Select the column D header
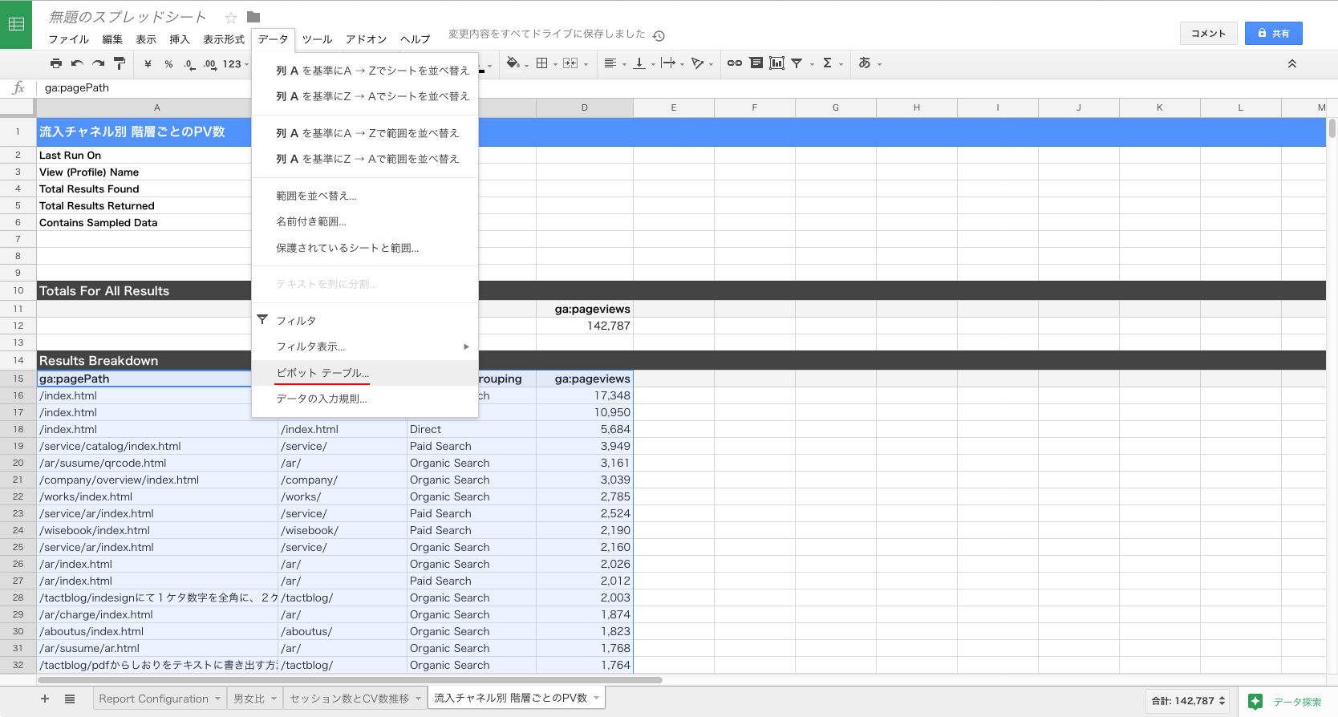1338x717 pixels. point(585,107)
